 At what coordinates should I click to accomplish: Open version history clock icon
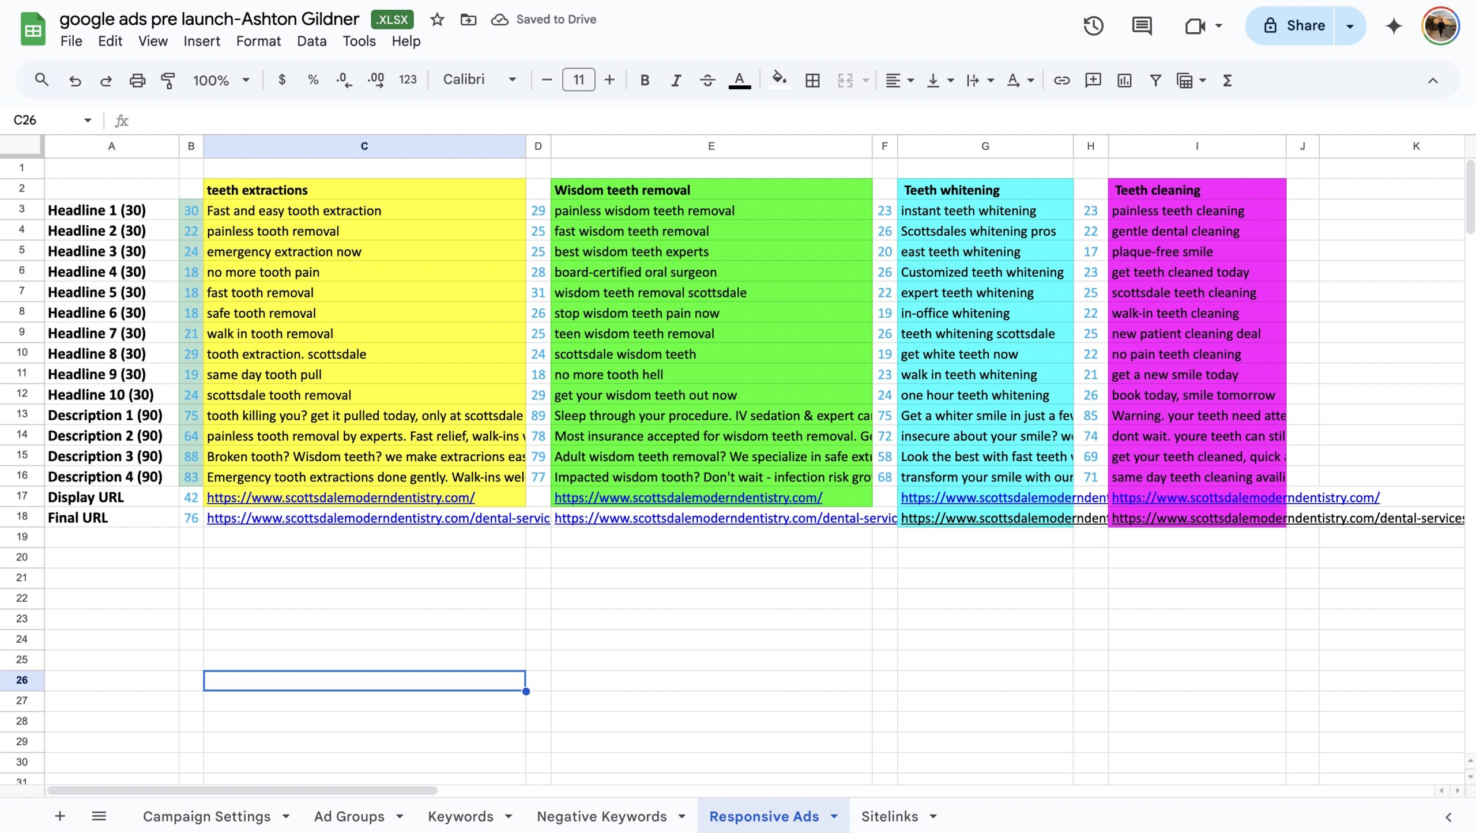(1093, 26)
